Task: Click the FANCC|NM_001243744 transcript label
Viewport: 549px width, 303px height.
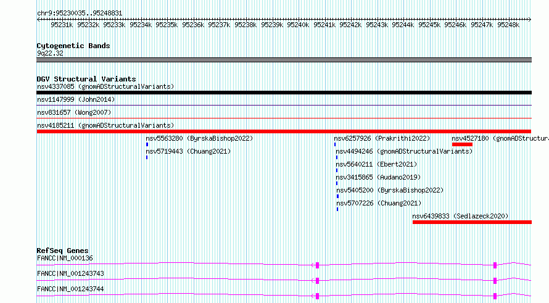Action: (x=70, y=289)
